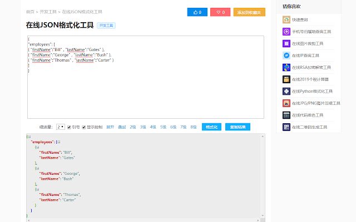
Task: Click the thumbs-up like button
Action: tap(197, 12)
